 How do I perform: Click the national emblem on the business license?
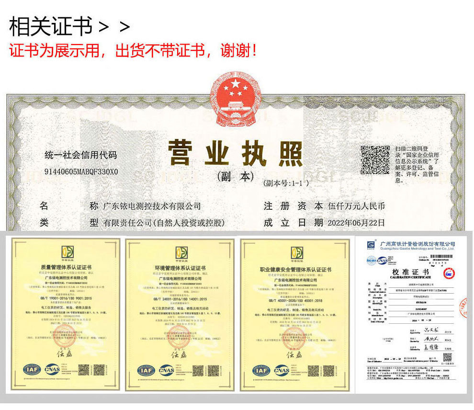pyautogui.click(x=236, y=99)
